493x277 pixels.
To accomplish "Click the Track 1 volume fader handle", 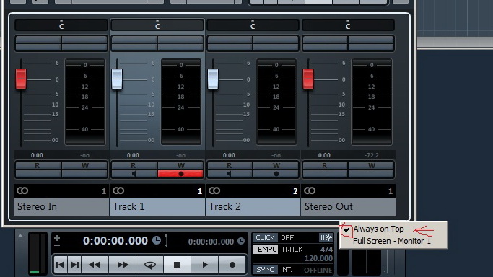I will point(117,79).
